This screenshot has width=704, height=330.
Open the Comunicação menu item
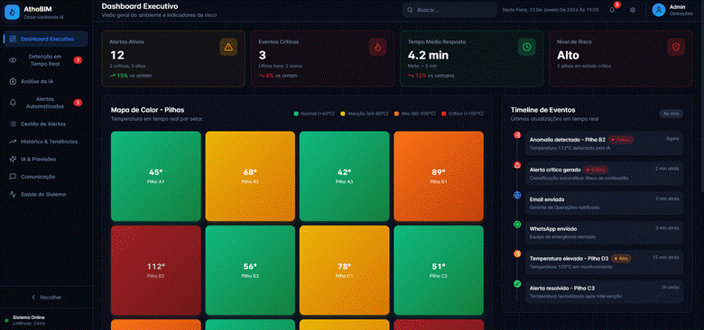(x=46, y=177)
